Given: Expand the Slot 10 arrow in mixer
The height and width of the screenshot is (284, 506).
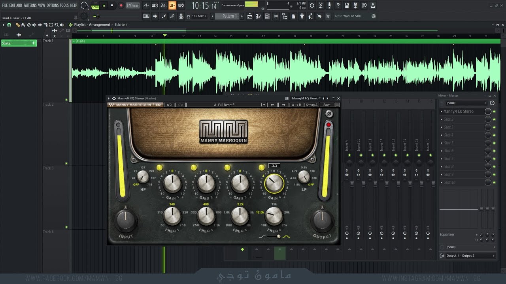Looking at the screenshot, I should (x=442, y=183).
